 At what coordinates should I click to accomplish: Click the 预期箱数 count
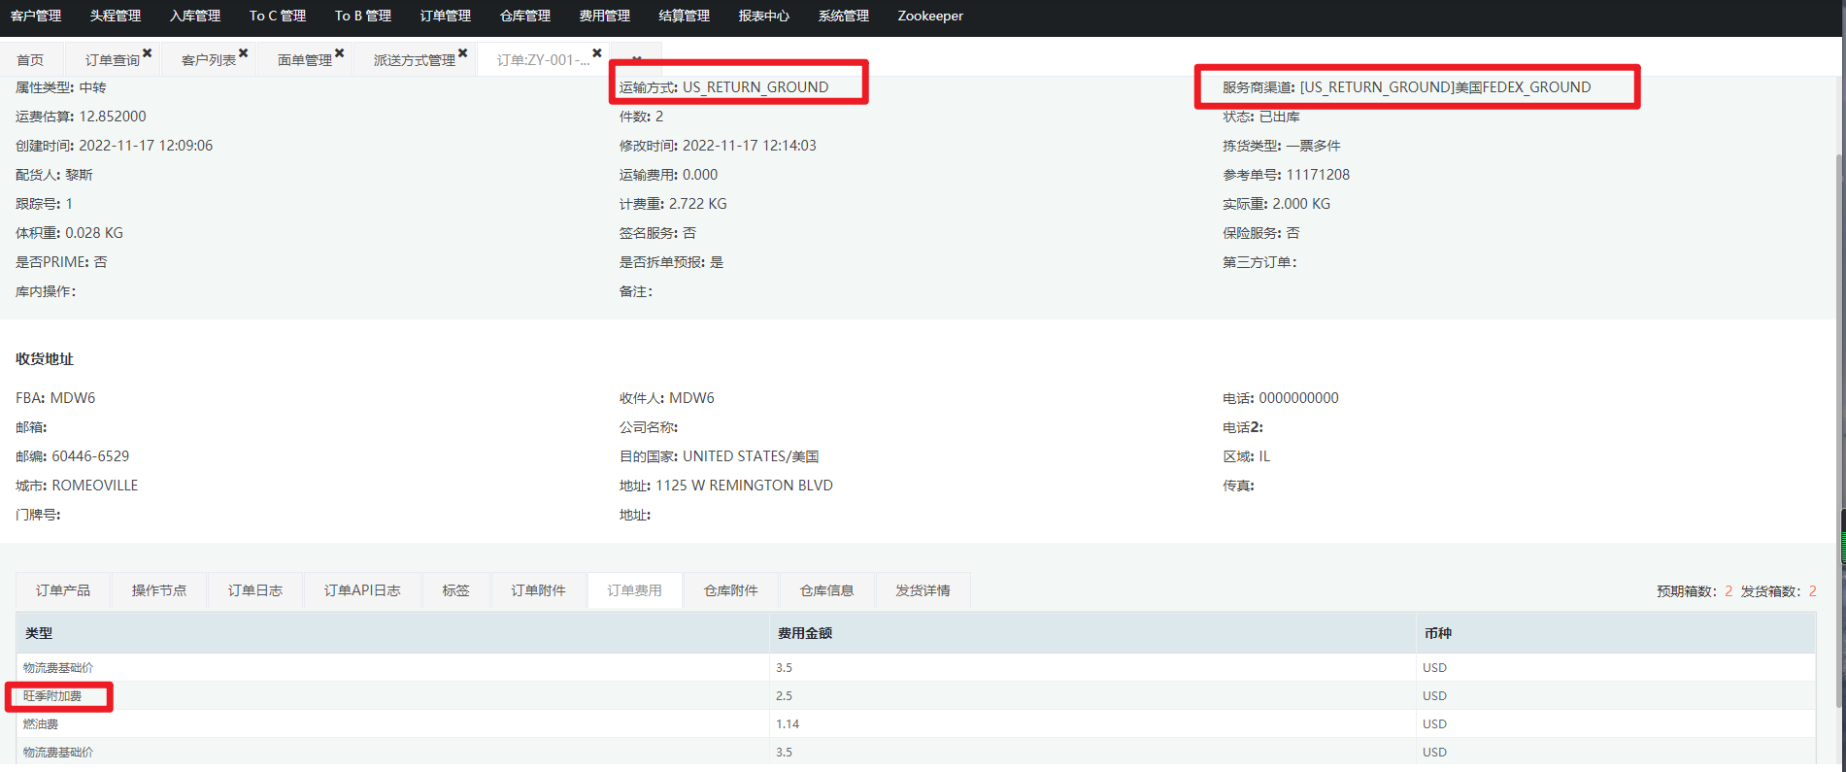[x=1729, y=591]
